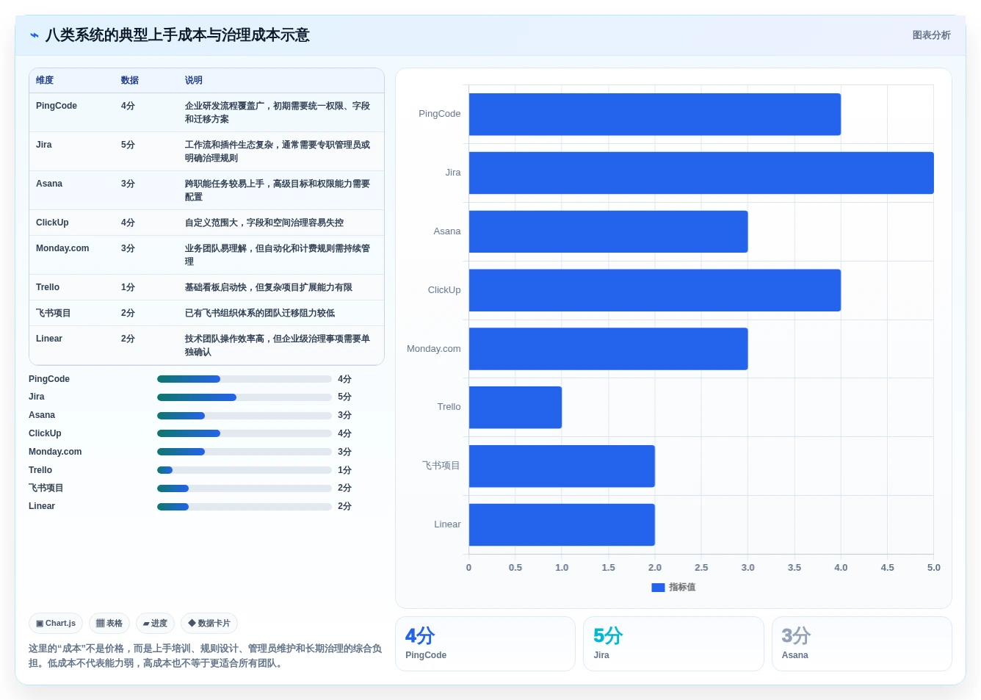This screenshot has height=700, width=981.
Task: Open the 4分 PingCode data card
Action: tap(485, 643)
